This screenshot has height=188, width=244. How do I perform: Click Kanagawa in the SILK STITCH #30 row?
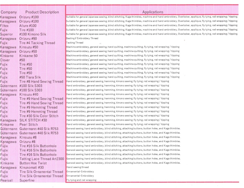pyautogui.click(x=8, y=120)
